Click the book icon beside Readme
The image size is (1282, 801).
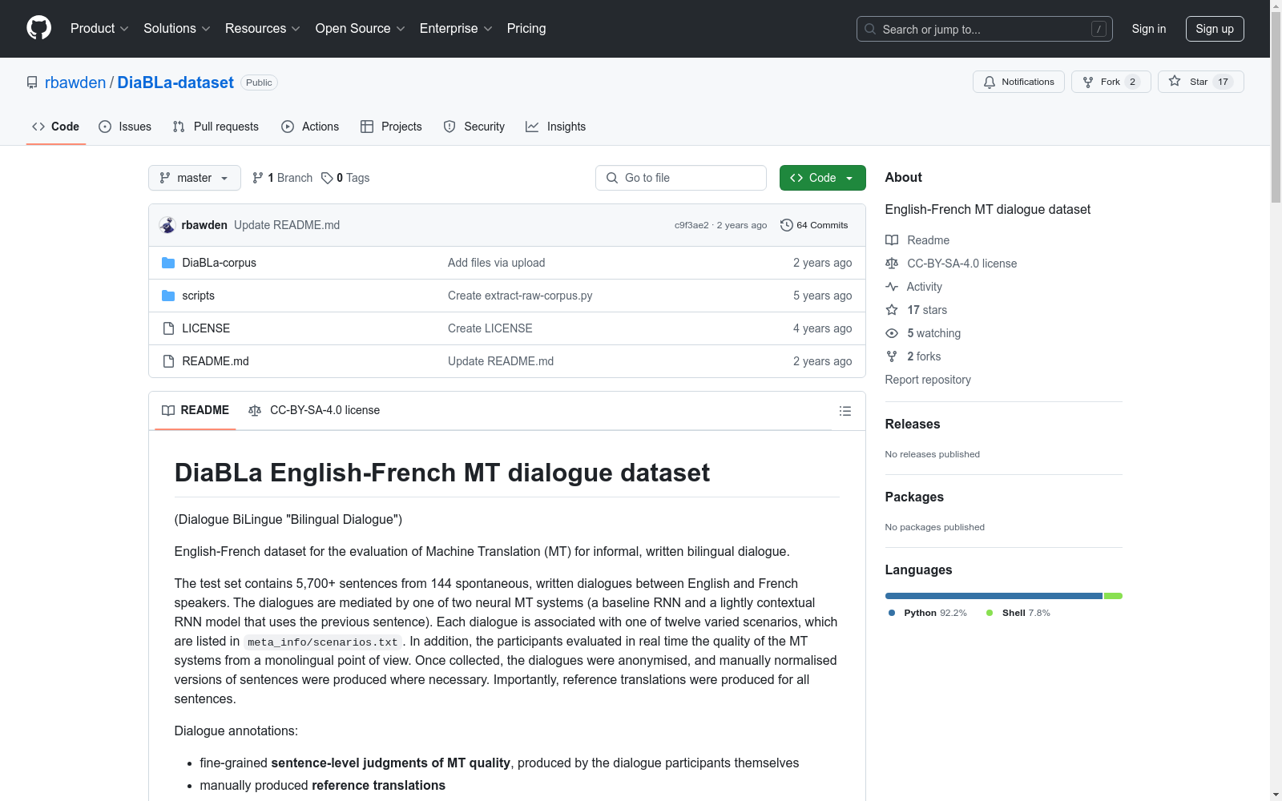coord(892,240)
